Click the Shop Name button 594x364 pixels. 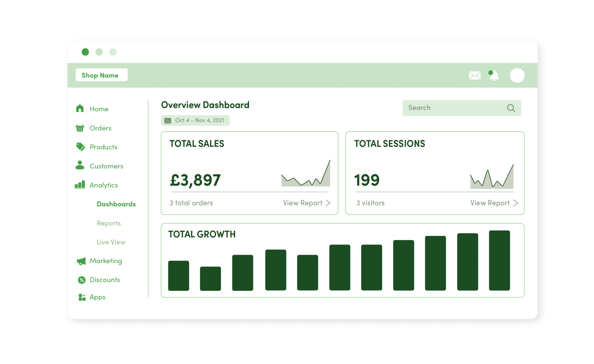point(102,75)
